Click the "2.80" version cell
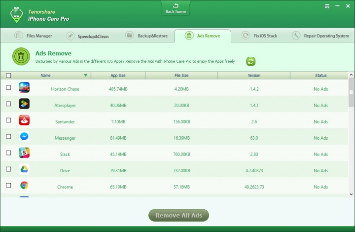The height and width of the screenshot is (232, 355). [x=254, y=155]
